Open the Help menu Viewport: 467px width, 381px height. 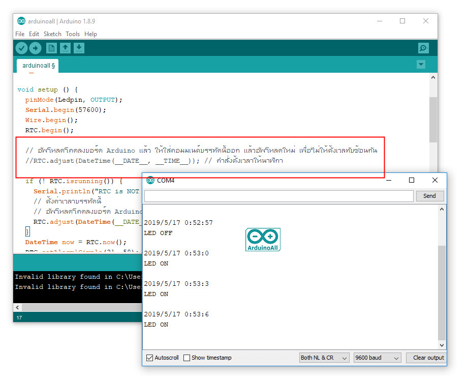(90, 34)
